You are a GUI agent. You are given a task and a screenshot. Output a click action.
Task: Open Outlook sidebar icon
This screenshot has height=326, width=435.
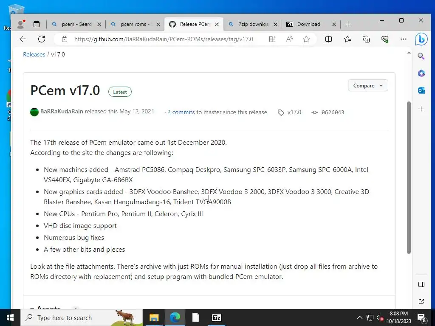[x=421, y=90]
